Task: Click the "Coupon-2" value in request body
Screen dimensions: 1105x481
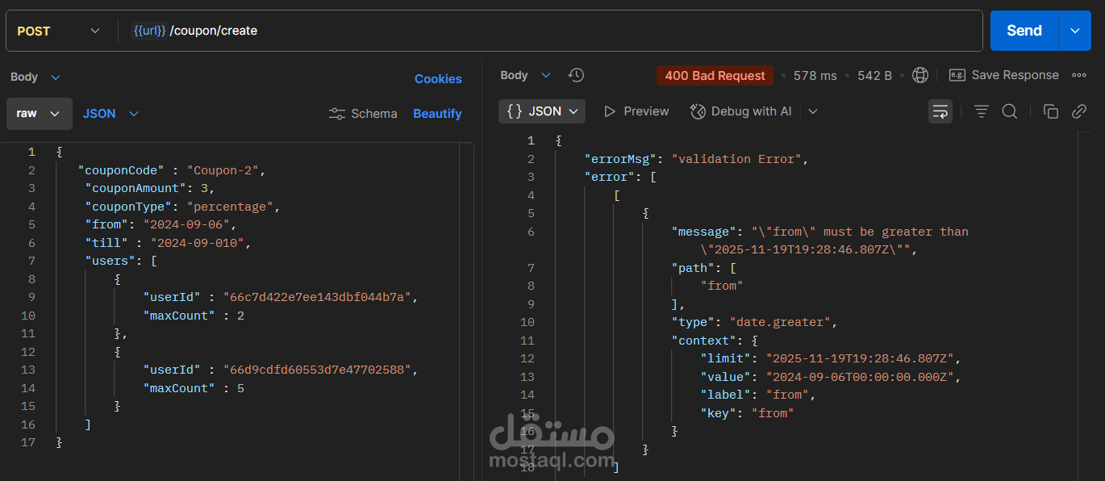Action: tap(223, 170)
